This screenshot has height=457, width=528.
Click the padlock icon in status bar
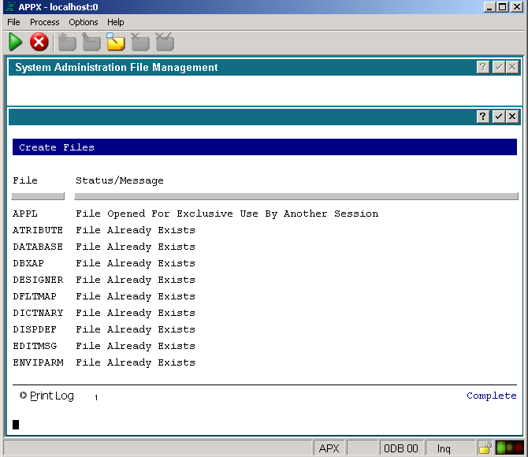click(x=485, y=448)
